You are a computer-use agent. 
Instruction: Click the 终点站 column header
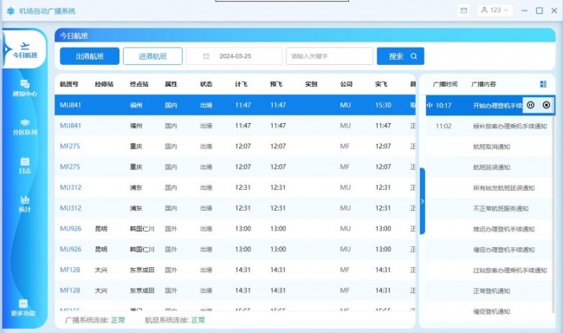[139, 84]
